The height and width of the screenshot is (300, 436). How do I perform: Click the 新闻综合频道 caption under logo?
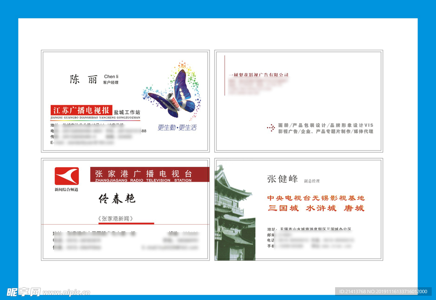66,189
